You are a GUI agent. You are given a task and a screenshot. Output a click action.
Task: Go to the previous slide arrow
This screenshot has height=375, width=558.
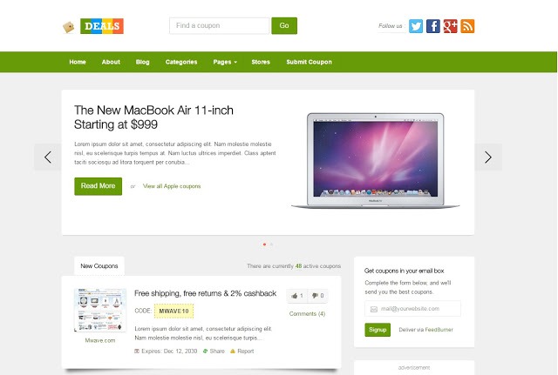(48, 157)
